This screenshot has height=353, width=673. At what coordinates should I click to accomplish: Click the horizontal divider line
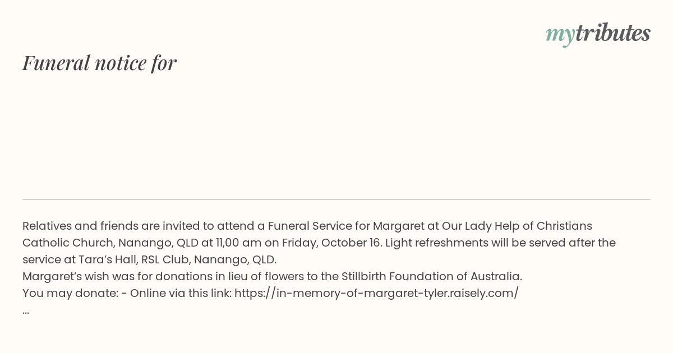tap(336, 199)
